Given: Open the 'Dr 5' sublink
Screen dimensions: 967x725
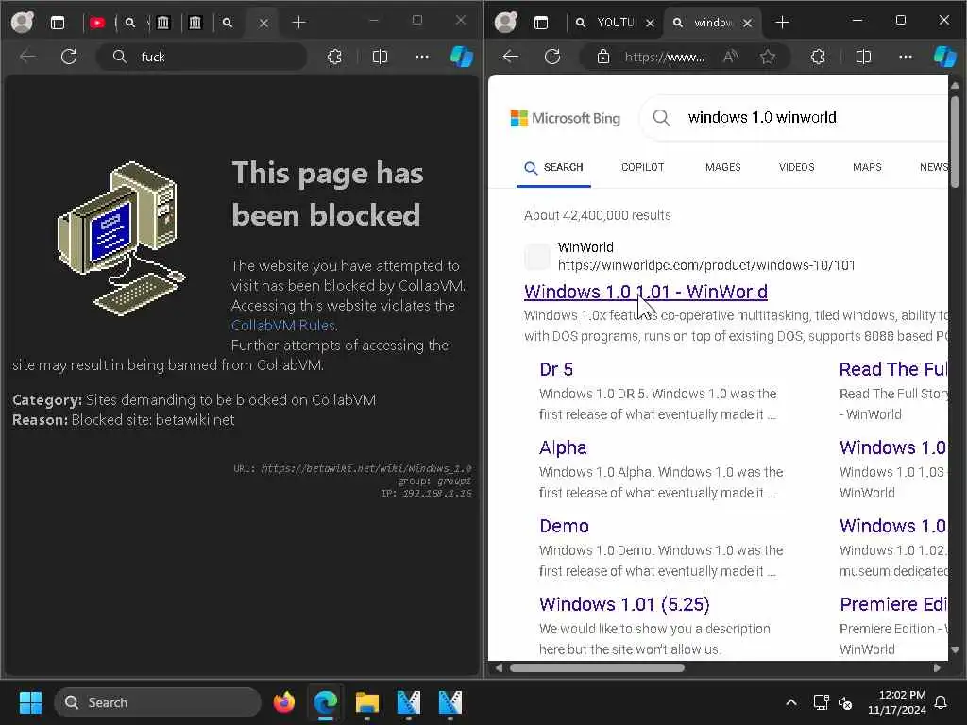Looking at the screenshot, I should [556, 369].
